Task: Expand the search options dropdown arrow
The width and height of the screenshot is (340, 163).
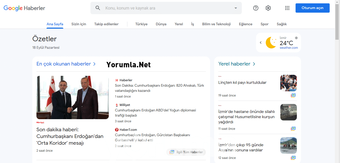Action: click(236, 8)
